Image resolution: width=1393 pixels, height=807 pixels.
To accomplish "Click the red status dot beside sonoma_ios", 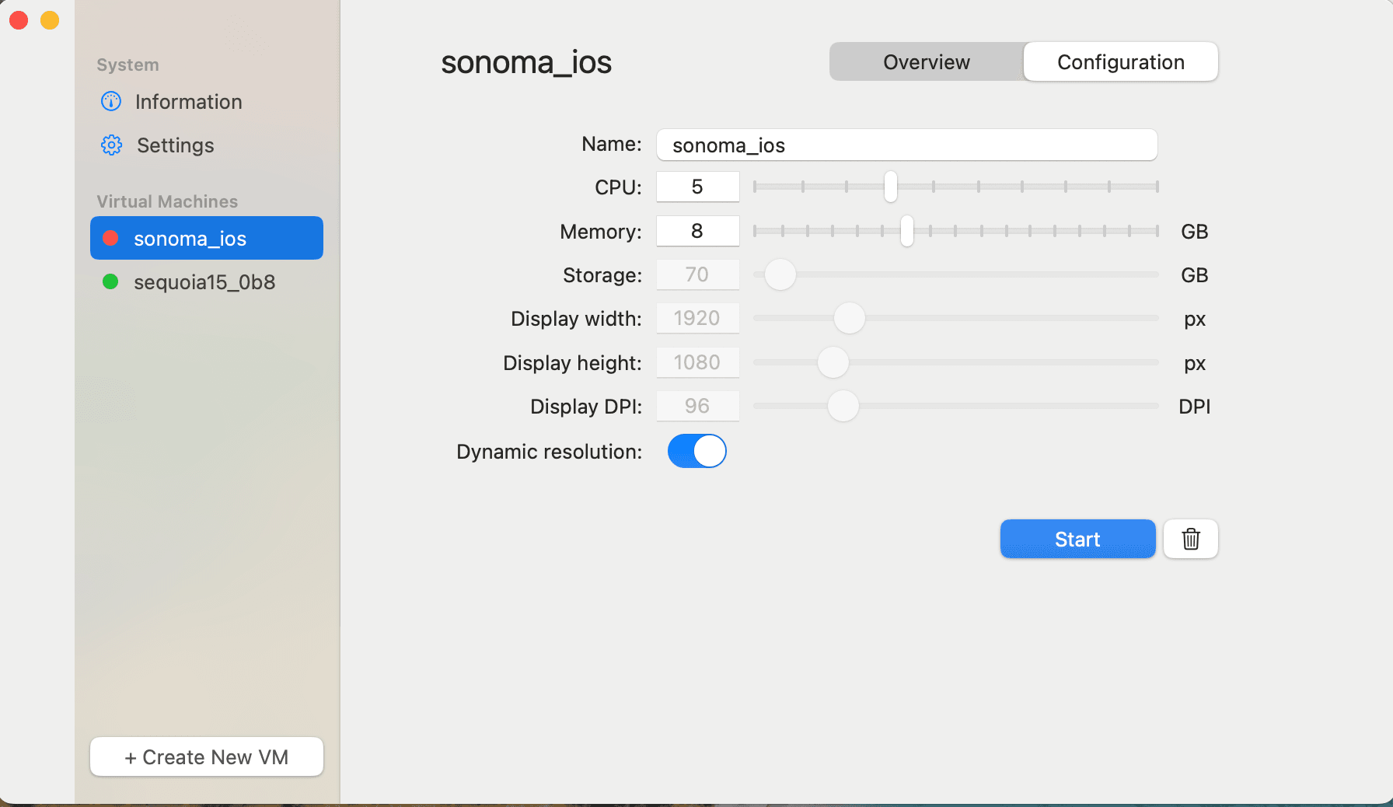I will point(110,238).
